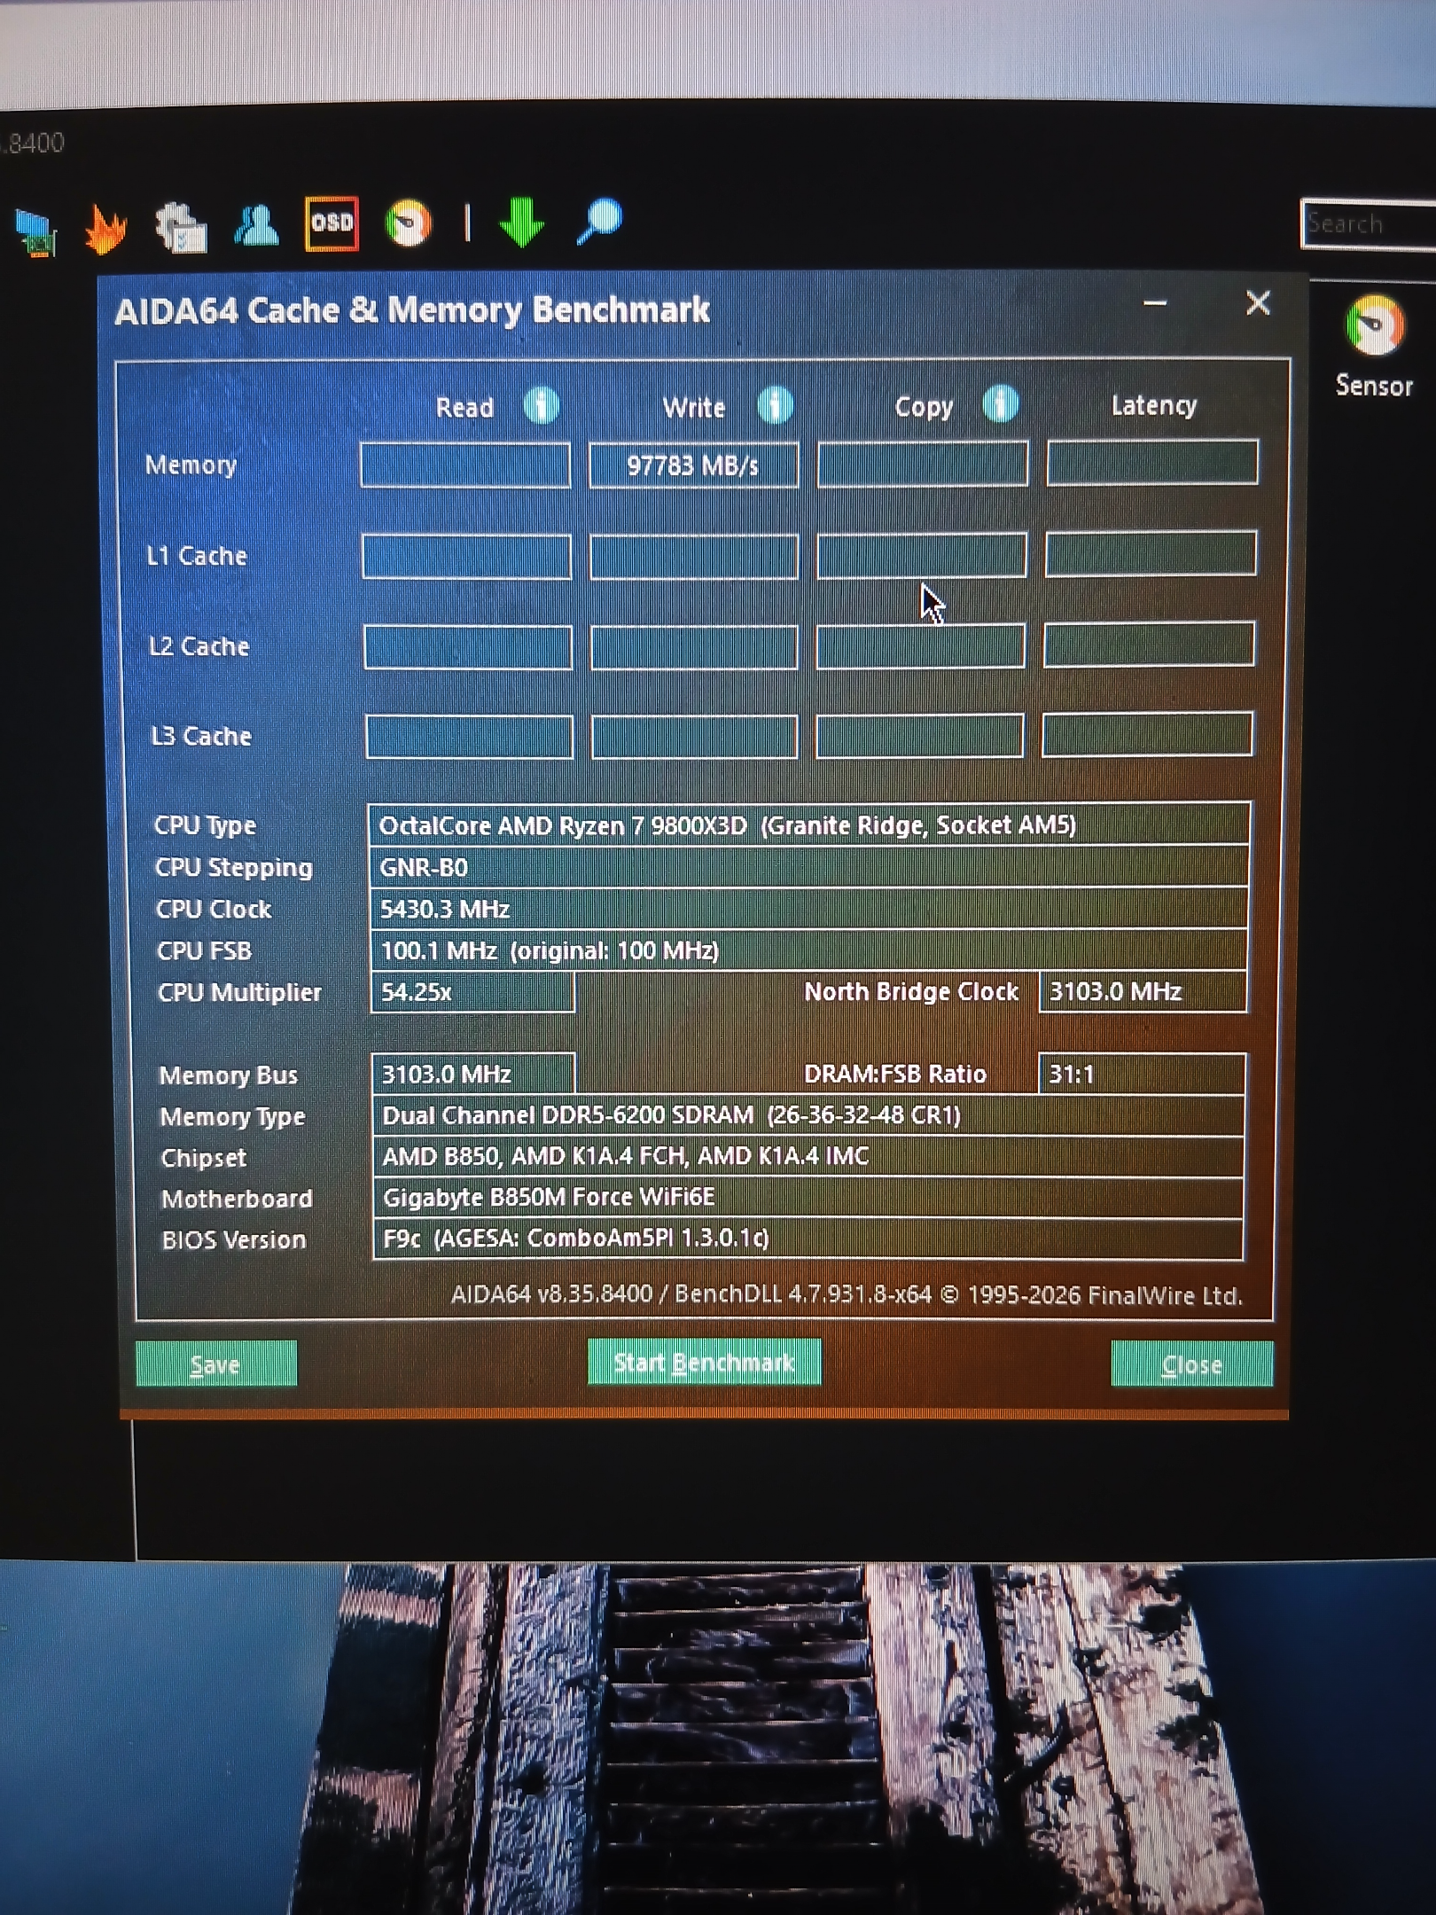Click the Memory Type label
This screenshot has width=1436, height=1915.
232,1117
